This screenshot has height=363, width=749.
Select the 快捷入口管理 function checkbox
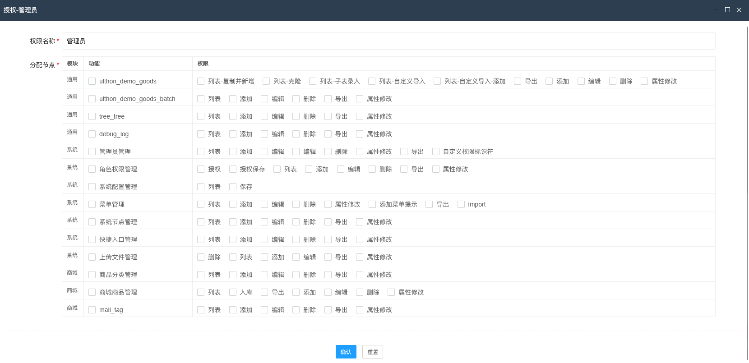[92, 239]
